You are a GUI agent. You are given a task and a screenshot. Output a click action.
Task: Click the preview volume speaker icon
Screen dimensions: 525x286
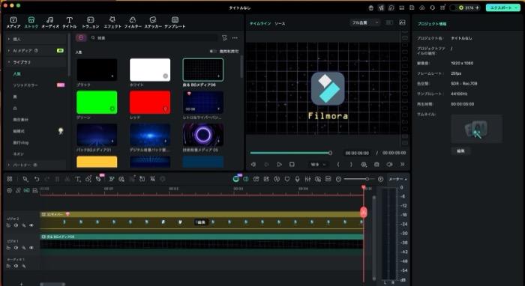click(389, 165)
